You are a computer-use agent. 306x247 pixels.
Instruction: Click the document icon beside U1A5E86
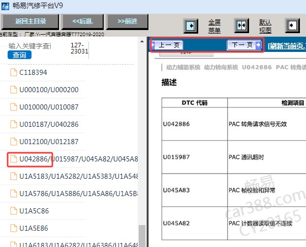13,228
